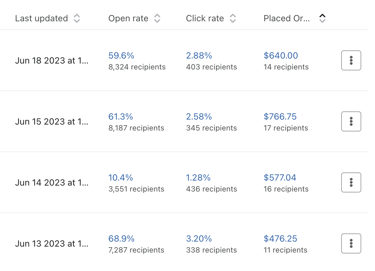View the 10.4% open rate details
This screenshot has width=375, height=271.
[121, 178]
